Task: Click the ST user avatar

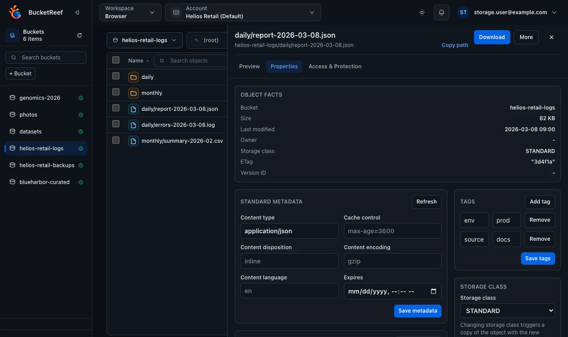Action: click(463, 12)
